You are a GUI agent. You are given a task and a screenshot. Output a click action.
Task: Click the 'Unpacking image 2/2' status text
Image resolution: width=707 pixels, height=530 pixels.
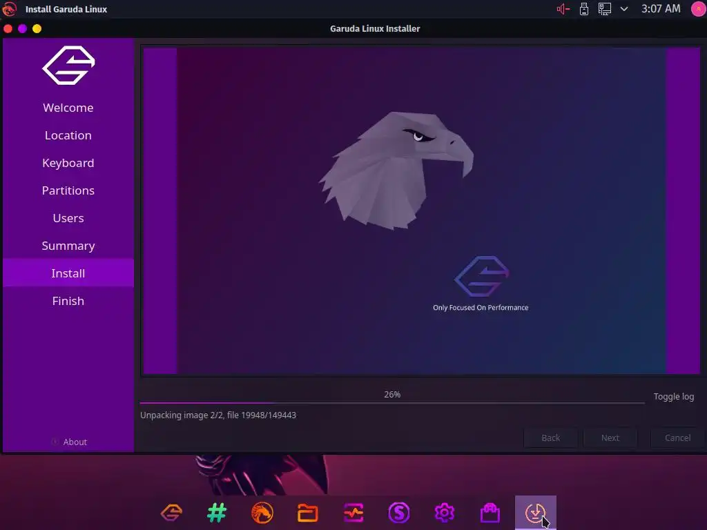[x=218, y=415]
